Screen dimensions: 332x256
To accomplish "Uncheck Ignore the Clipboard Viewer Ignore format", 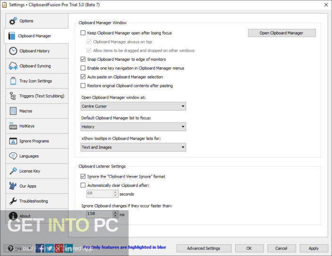I will (83, 176).
